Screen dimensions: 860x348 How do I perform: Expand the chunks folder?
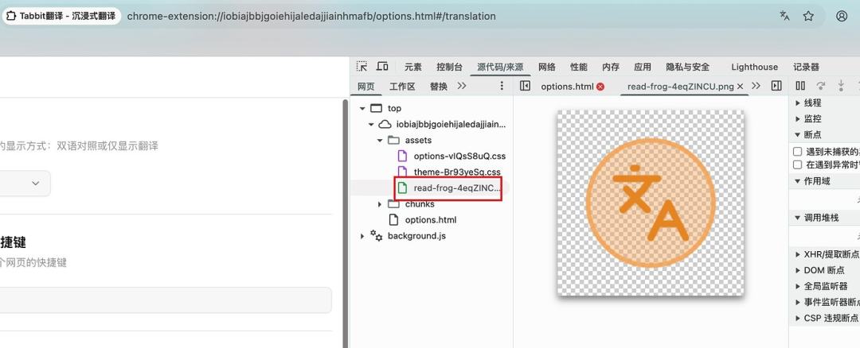point(380,204)
